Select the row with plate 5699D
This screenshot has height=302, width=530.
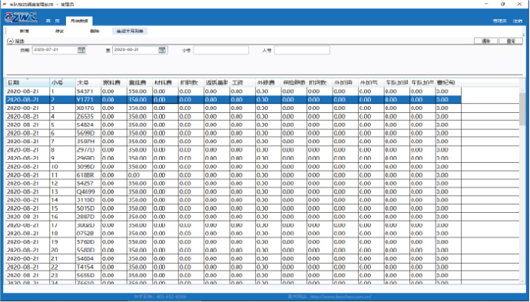tap(234, 133)
